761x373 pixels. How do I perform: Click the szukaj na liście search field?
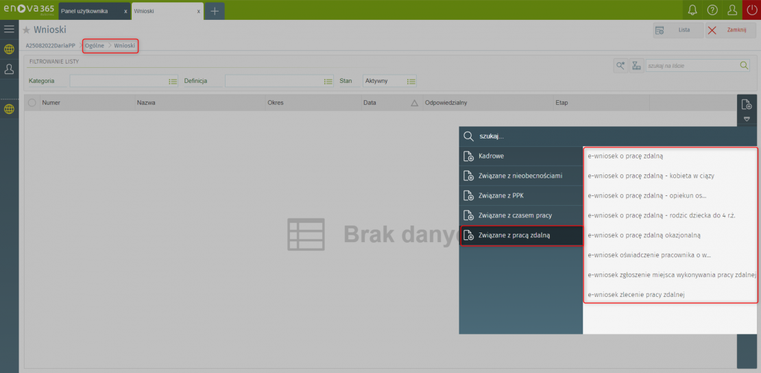coord(691,66)
